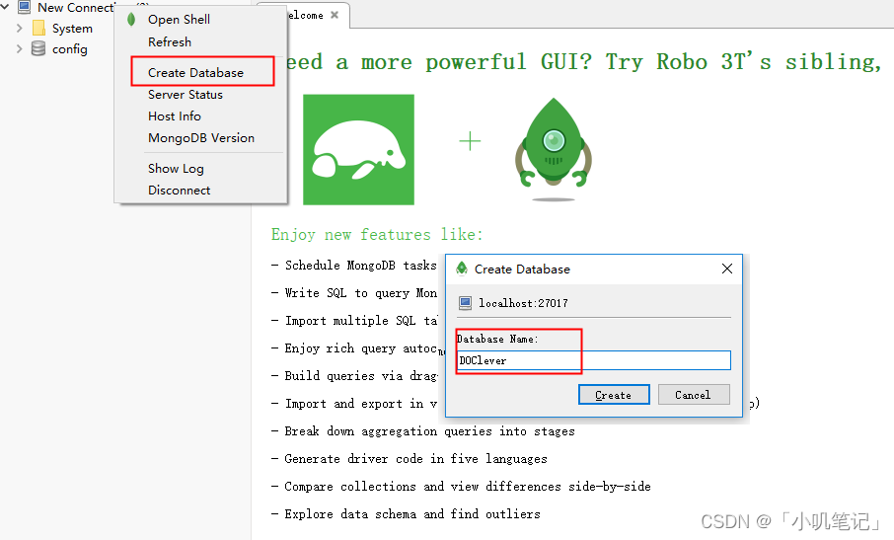Click the Studio 3T manatee logo
The image size is (894, 540).
pyautogui.click(x=358, y=149)
